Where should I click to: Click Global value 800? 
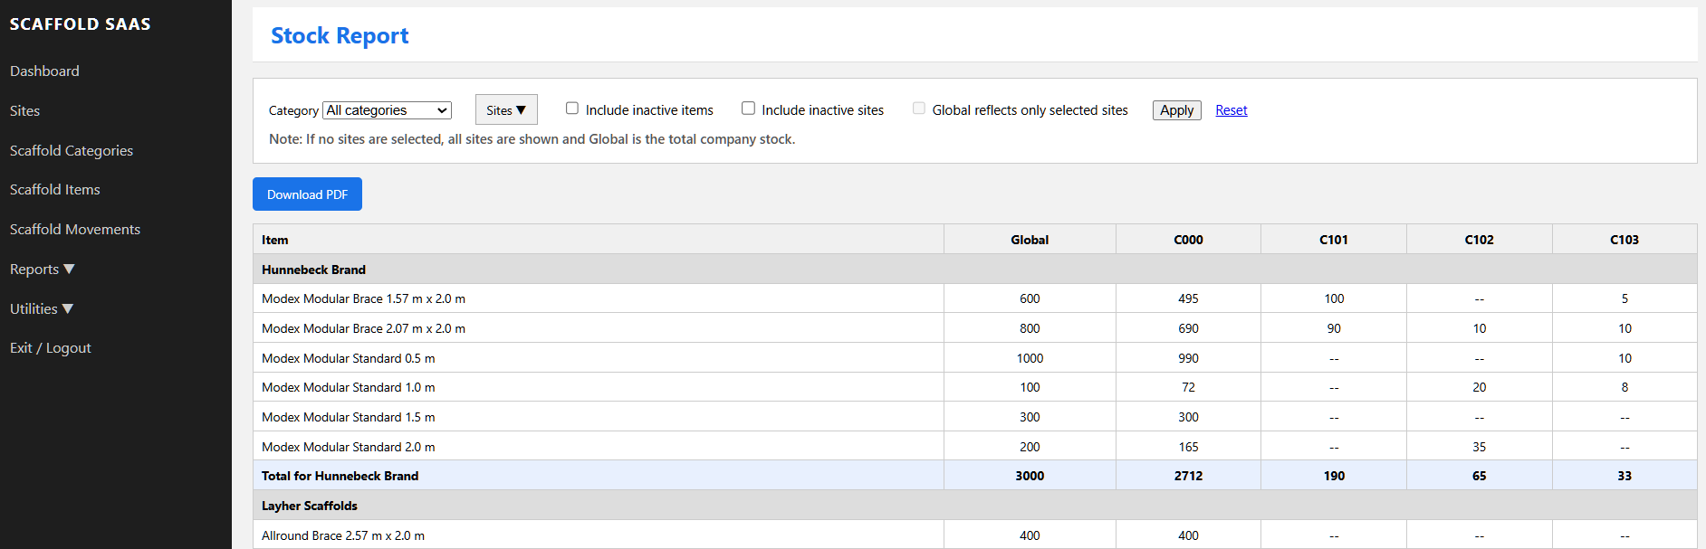coord(1030,328)
